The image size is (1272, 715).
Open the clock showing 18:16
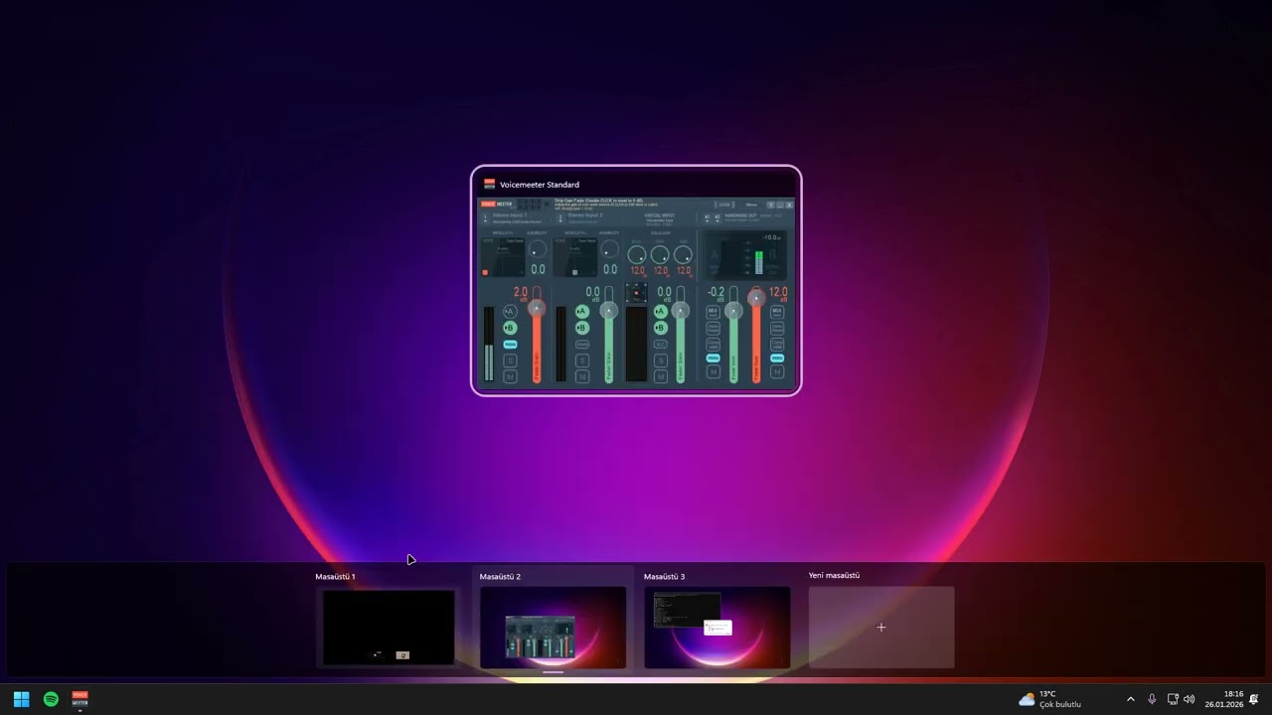click(x=1224, y=699)
